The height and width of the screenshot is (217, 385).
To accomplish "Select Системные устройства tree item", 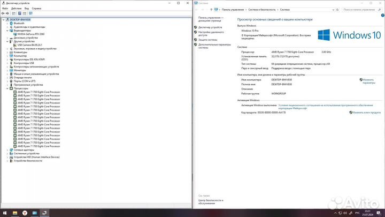I will [27, 154].
